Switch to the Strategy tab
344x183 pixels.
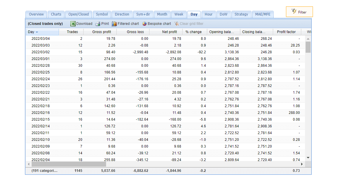(241, 14)
